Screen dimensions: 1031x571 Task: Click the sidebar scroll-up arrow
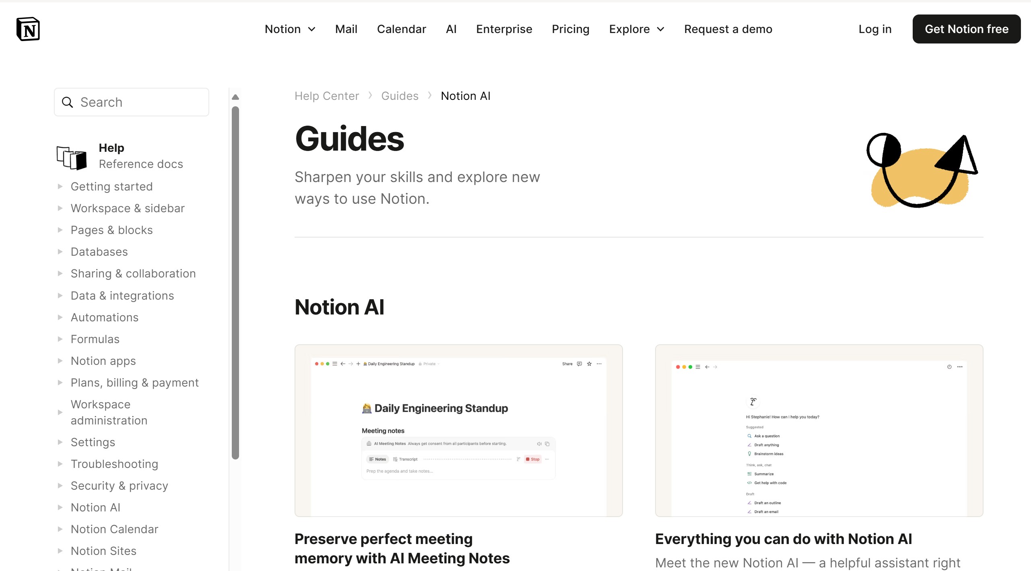(235, 97)
